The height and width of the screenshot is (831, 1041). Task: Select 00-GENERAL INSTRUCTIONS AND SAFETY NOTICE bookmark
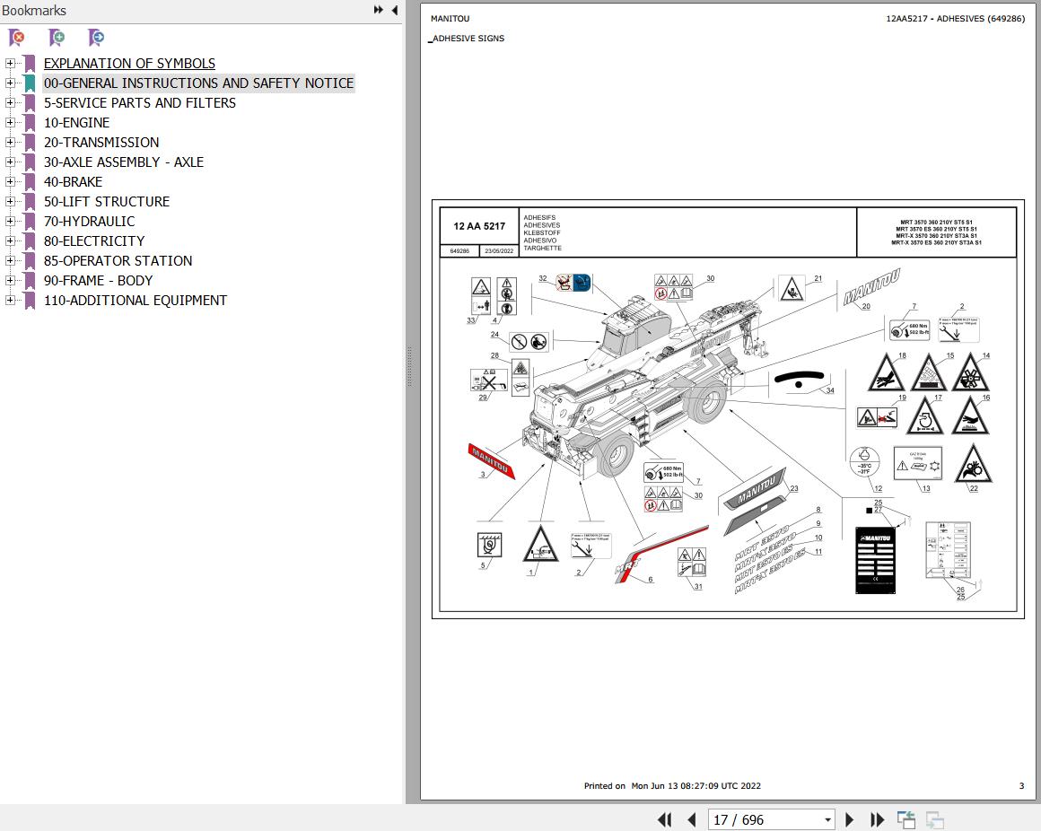198,83
